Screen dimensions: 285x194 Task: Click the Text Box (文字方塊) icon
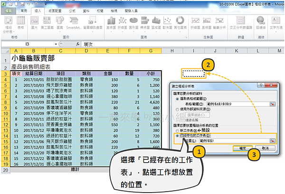point(276,24)
